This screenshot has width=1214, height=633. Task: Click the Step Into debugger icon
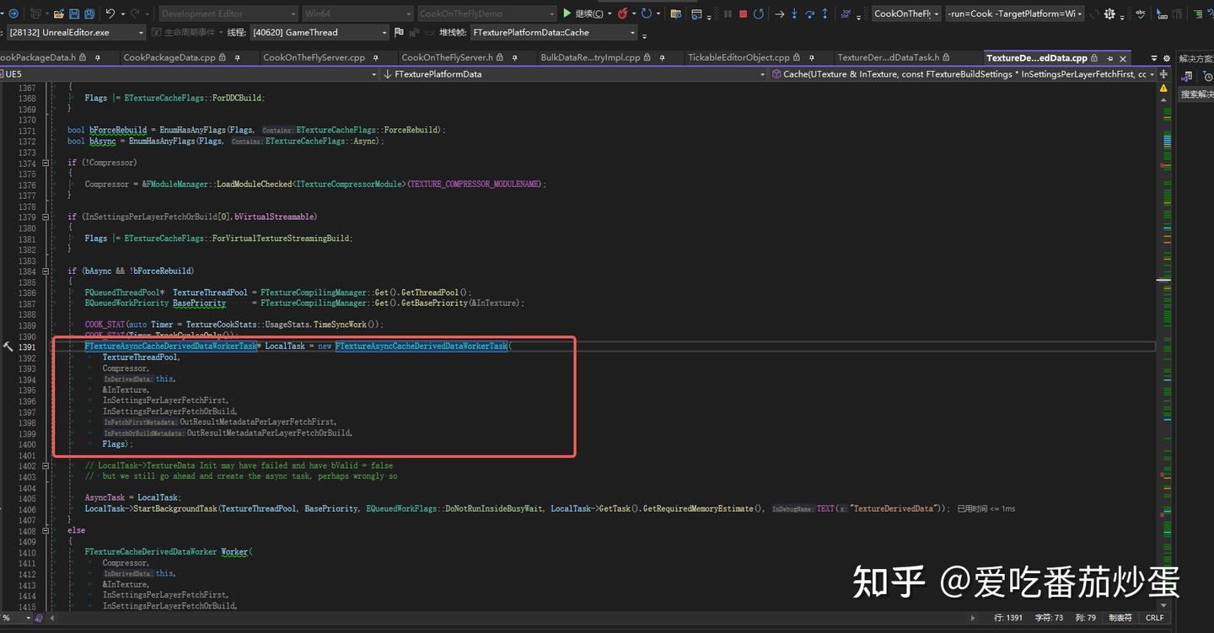[x=795, y=13]
